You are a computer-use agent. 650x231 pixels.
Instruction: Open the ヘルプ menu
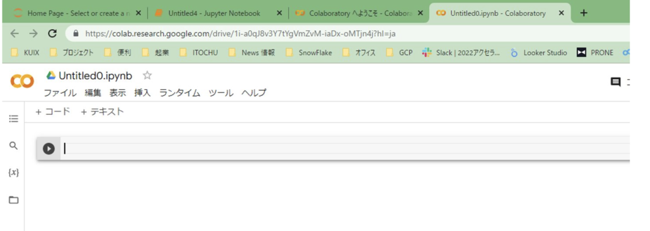pyautogui.click(x=254, y=93)
